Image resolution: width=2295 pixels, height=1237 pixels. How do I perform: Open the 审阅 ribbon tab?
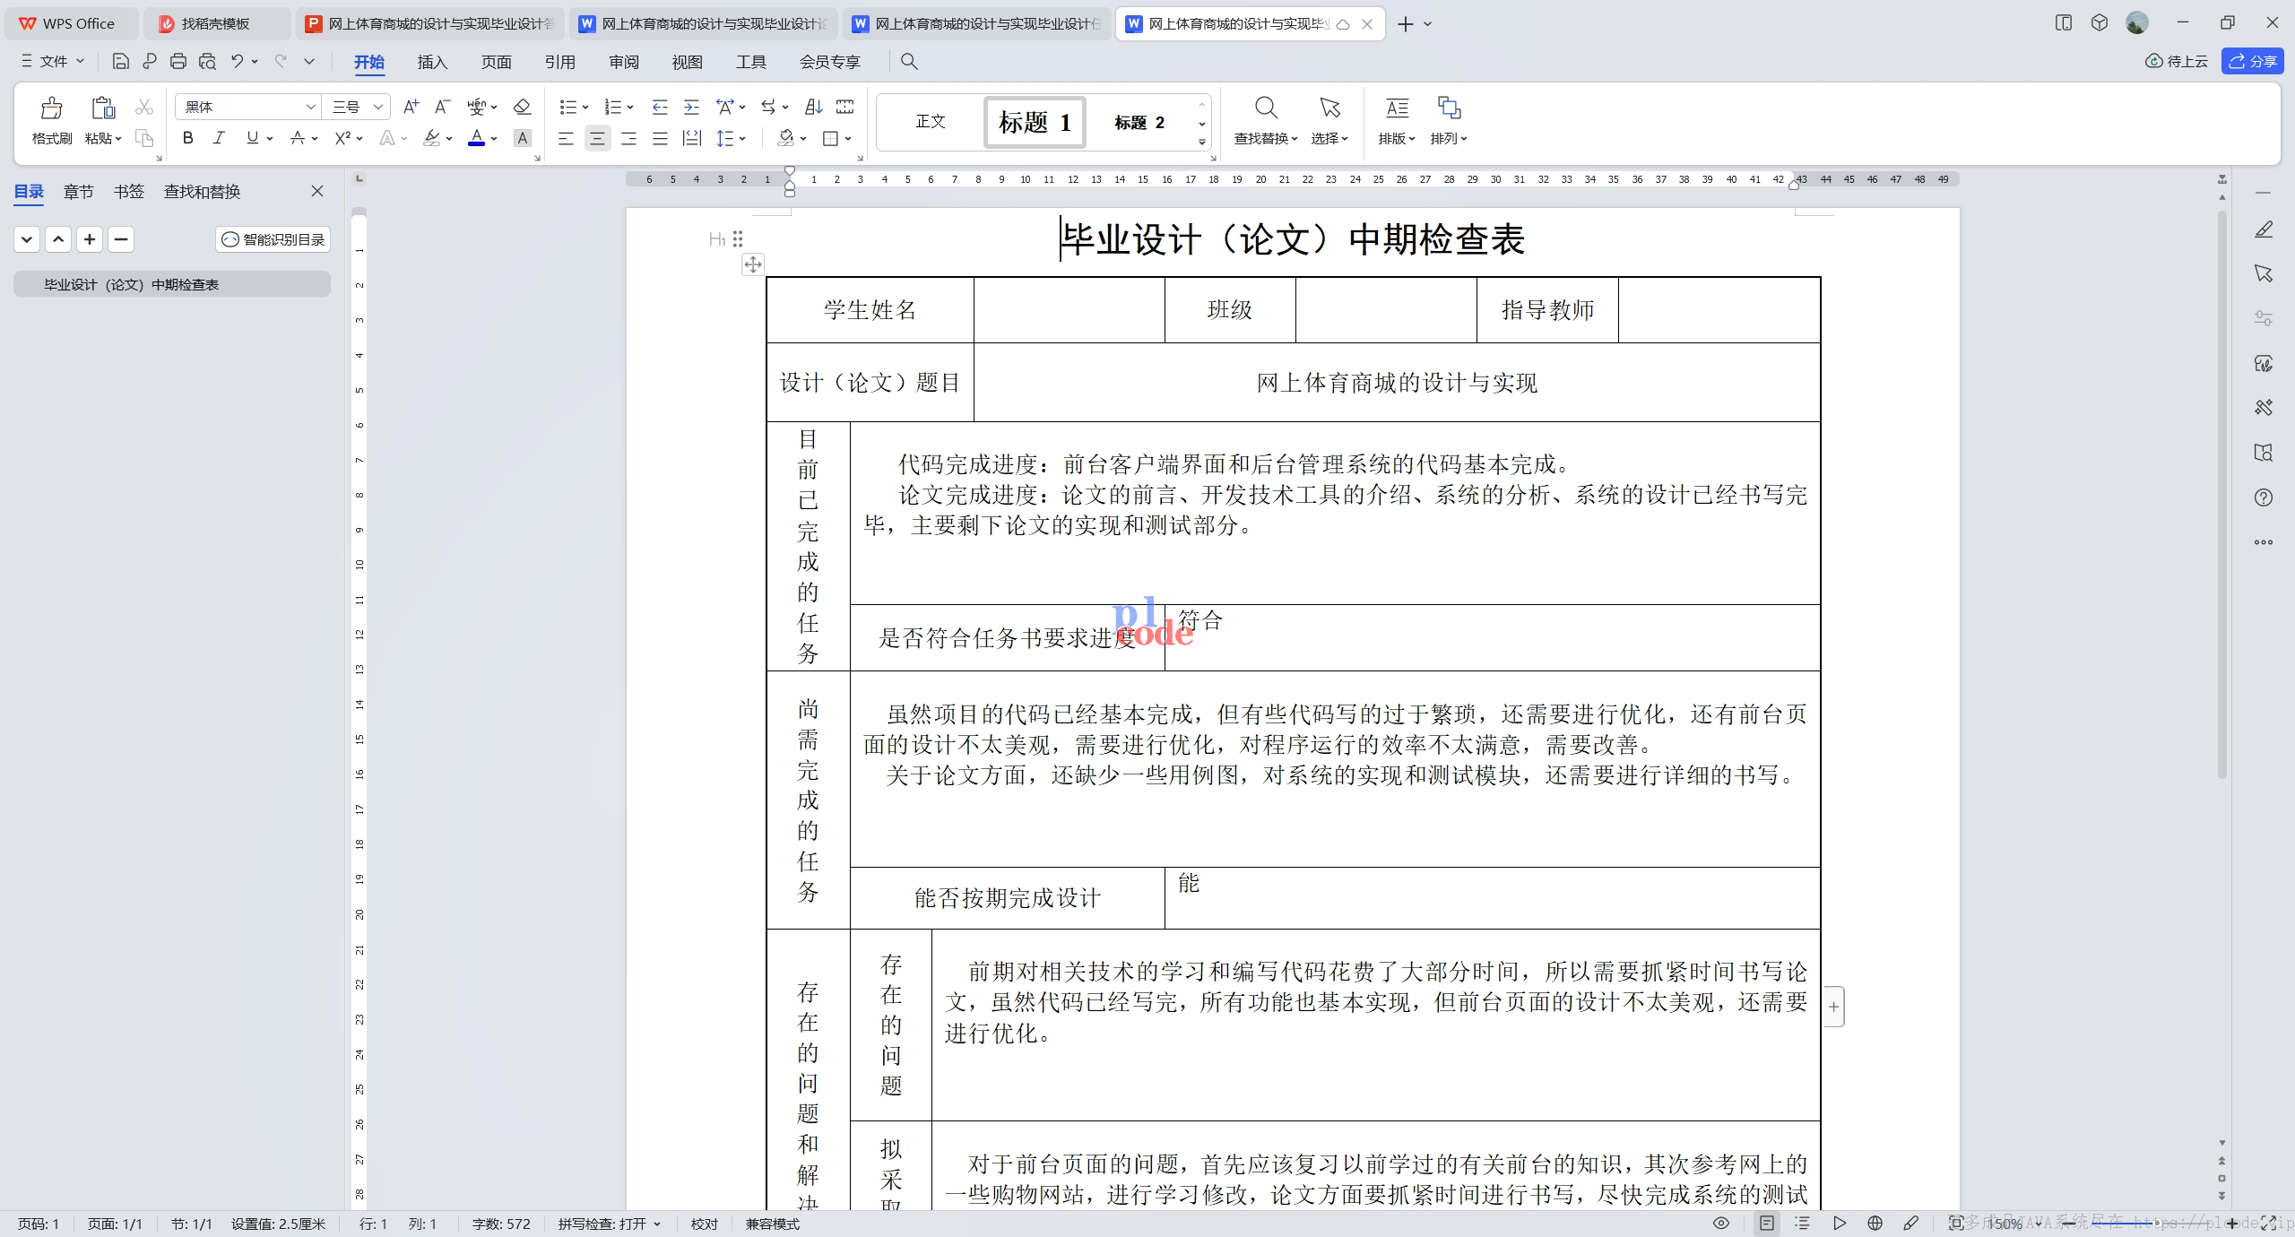pos(623,61)
